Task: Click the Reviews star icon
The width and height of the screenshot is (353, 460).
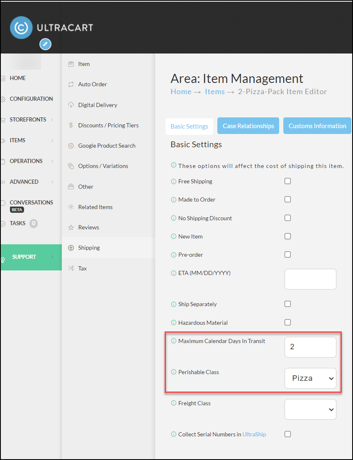Action: click(71, 227)
